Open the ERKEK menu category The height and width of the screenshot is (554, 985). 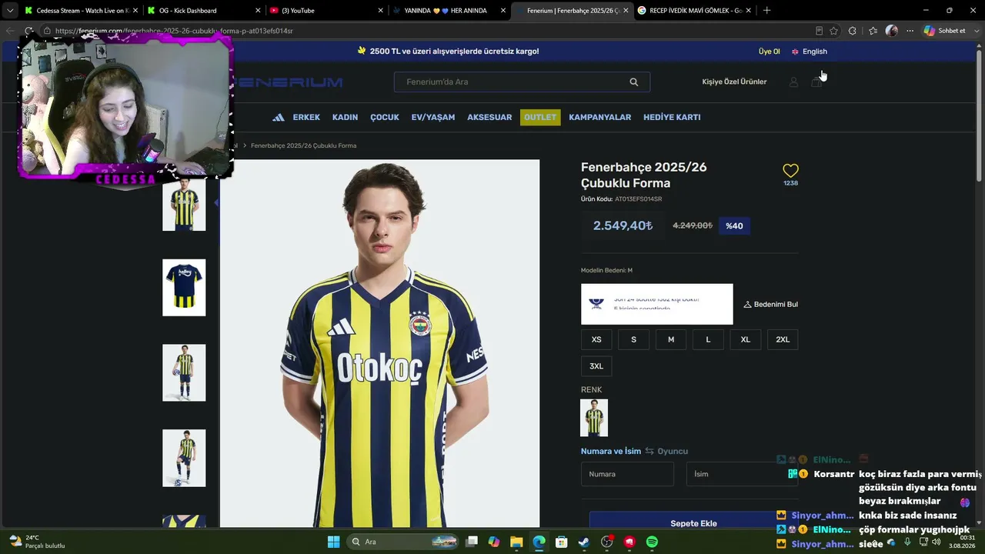coord(306,117)
